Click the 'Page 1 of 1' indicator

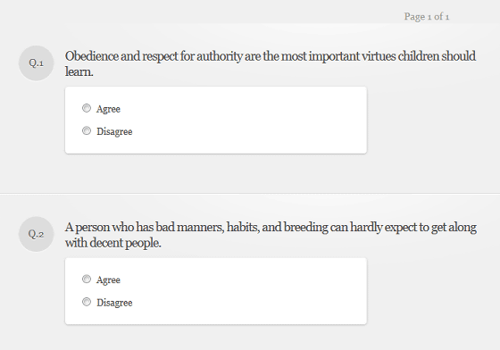[x=427, y=17]
